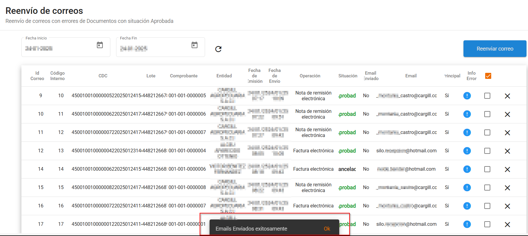Screen dimensions: 528x236
Task: Show error info for Id Correo 16
Action: [467, 206]
